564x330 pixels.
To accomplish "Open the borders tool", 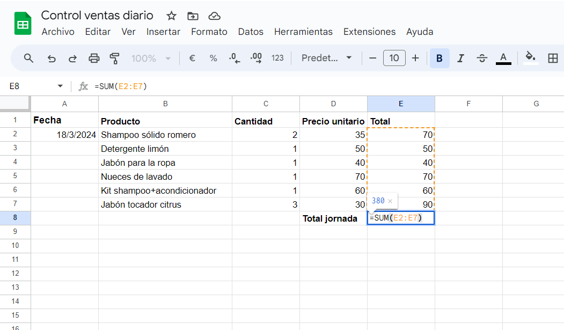I will click(x=553, y=58).
